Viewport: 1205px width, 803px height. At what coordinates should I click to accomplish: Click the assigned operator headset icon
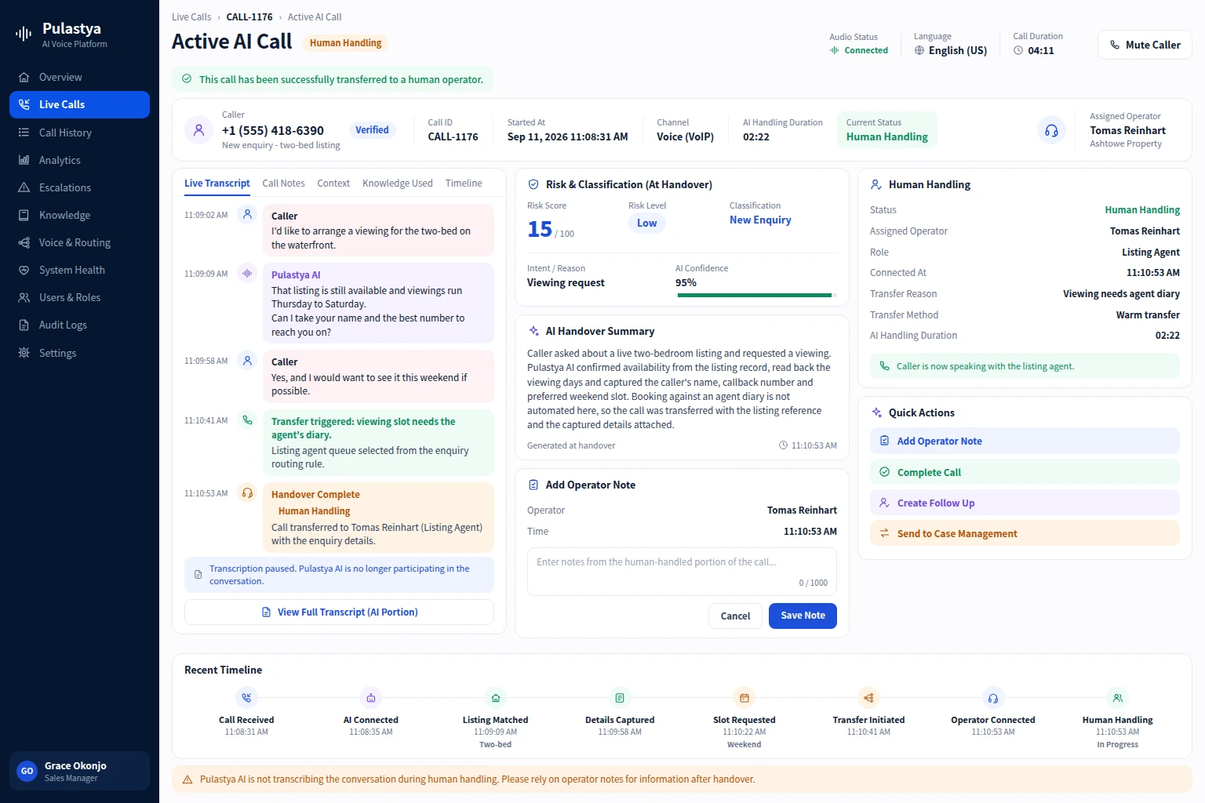coord(1051,130)
